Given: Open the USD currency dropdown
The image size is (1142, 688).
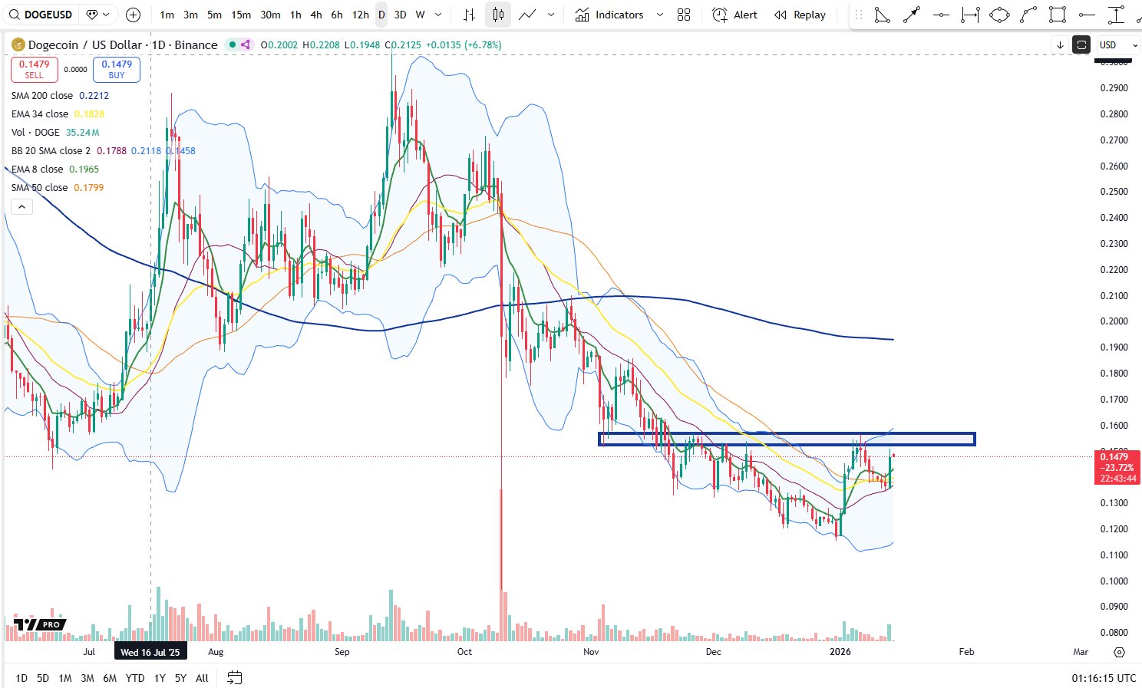Looking at the screenshot, I should point(1117,45).
